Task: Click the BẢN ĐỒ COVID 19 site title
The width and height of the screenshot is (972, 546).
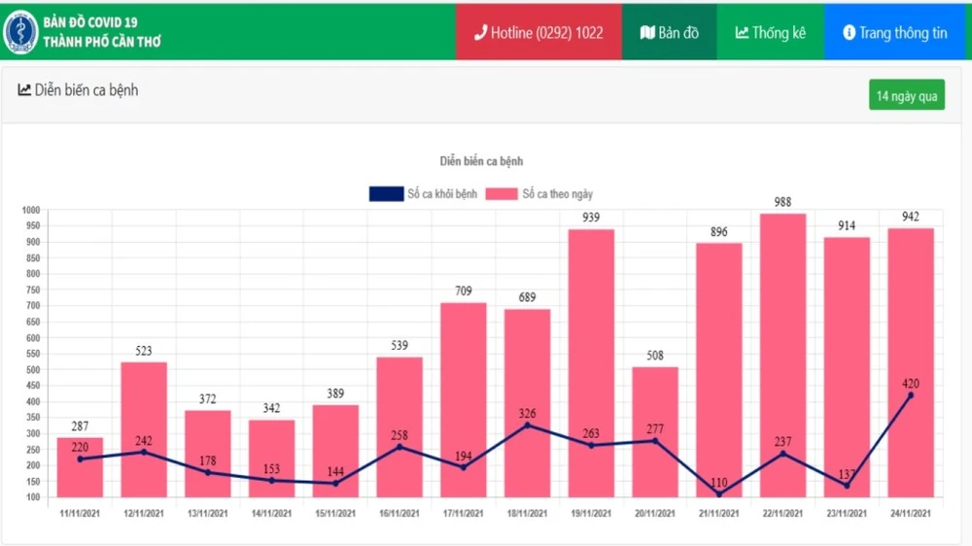Action: pyautogui.click(x=90, y=21)
